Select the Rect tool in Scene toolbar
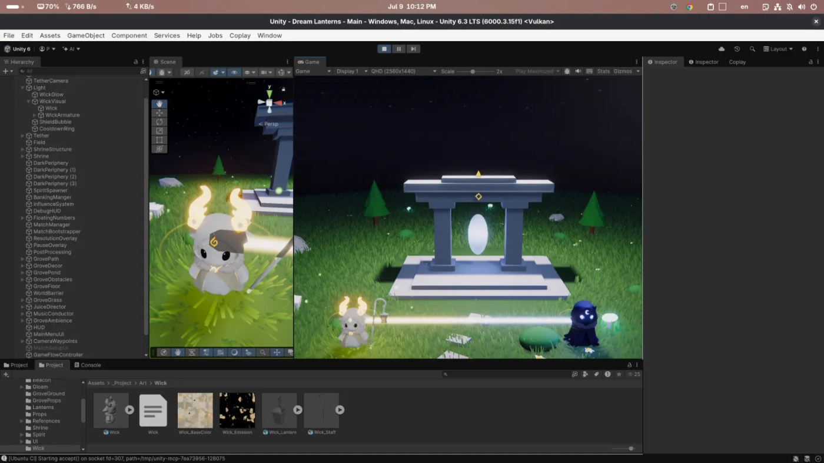824x463 pixels. pos(160,140)
